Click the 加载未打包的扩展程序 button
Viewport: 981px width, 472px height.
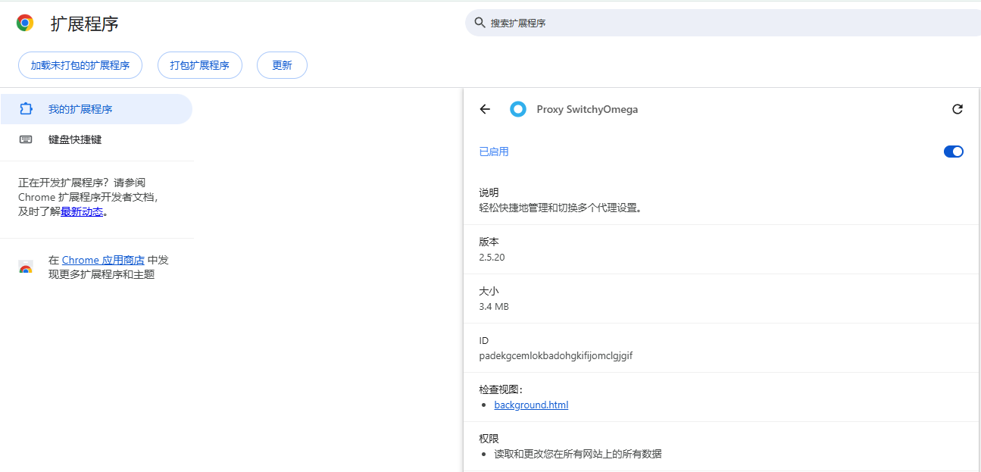click(x=80, y=65)
